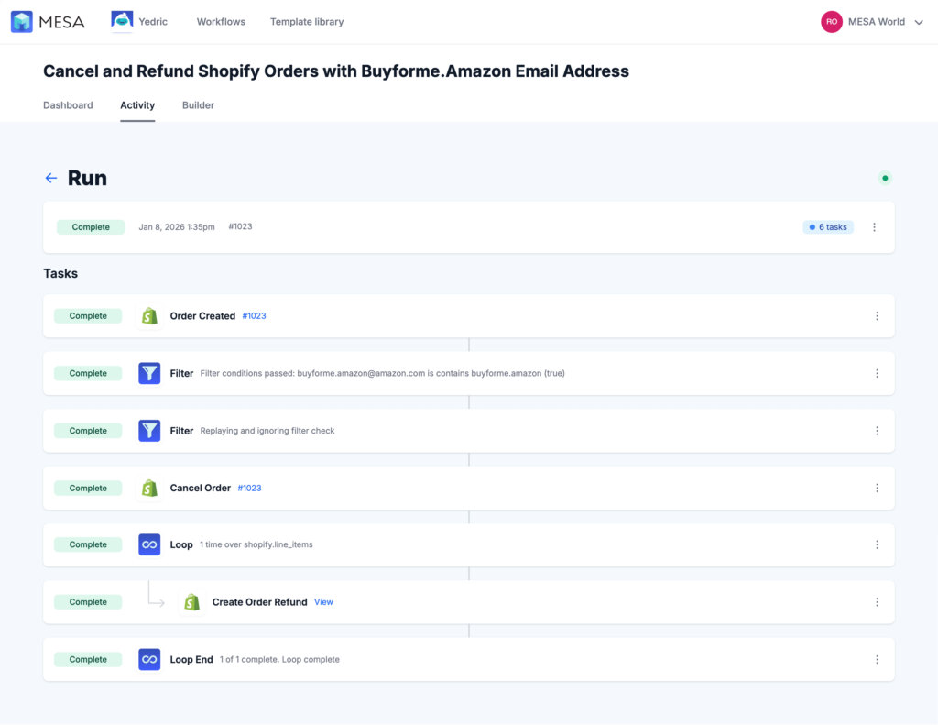Viewport: 938px width, 725px height.
Task: Click '1 of 1 complete. Loop complete' text
Action: [x=279, y=659]
